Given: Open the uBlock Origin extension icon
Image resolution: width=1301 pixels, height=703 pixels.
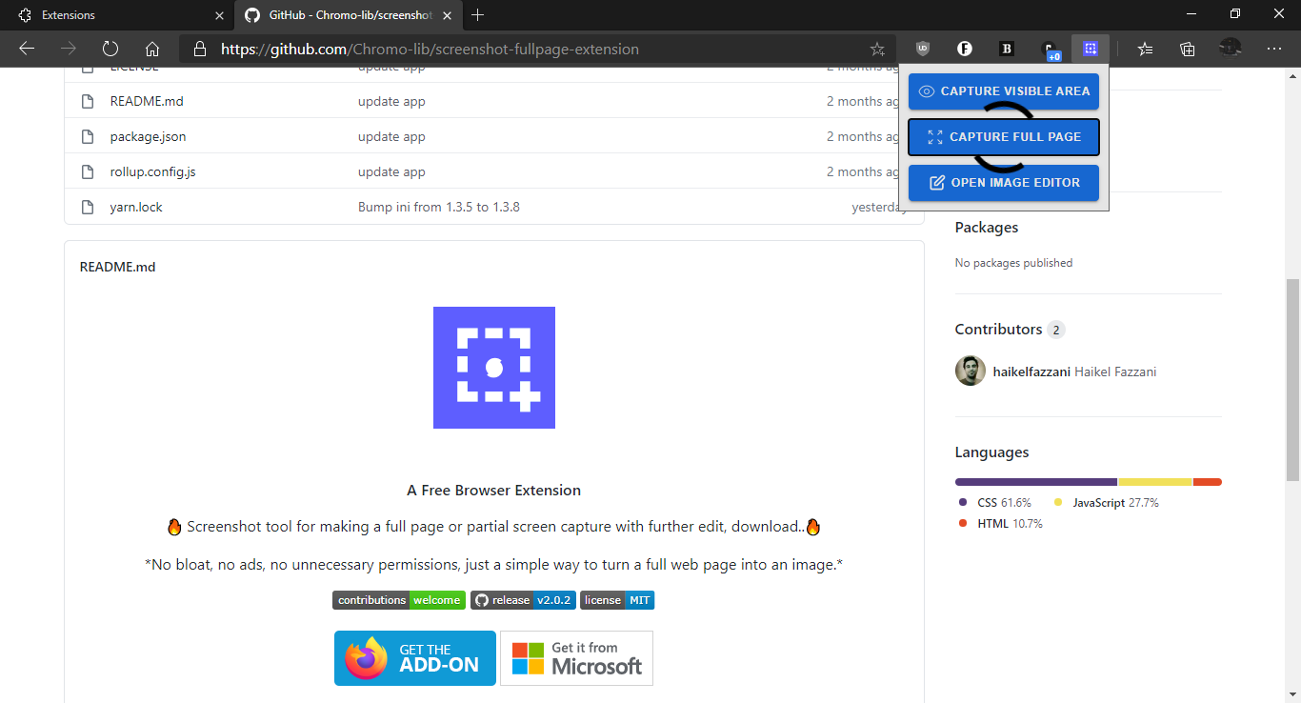Looking at the screenshot, I should click(x=922, y=49).
